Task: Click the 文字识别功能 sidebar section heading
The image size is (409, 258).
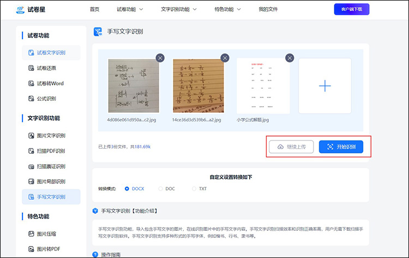Action: click(x=44, y=118)
